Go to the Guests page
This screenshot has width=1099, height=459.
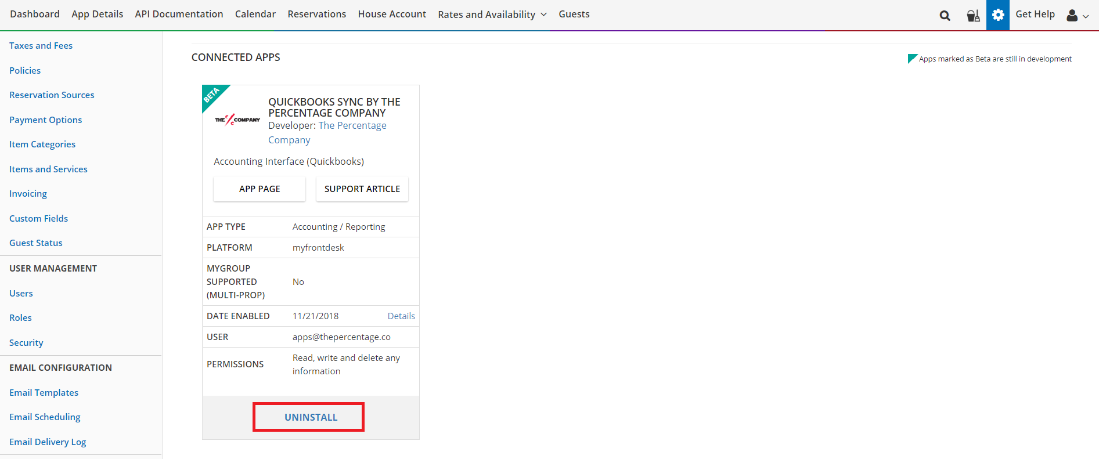click(x=574, y=14)
